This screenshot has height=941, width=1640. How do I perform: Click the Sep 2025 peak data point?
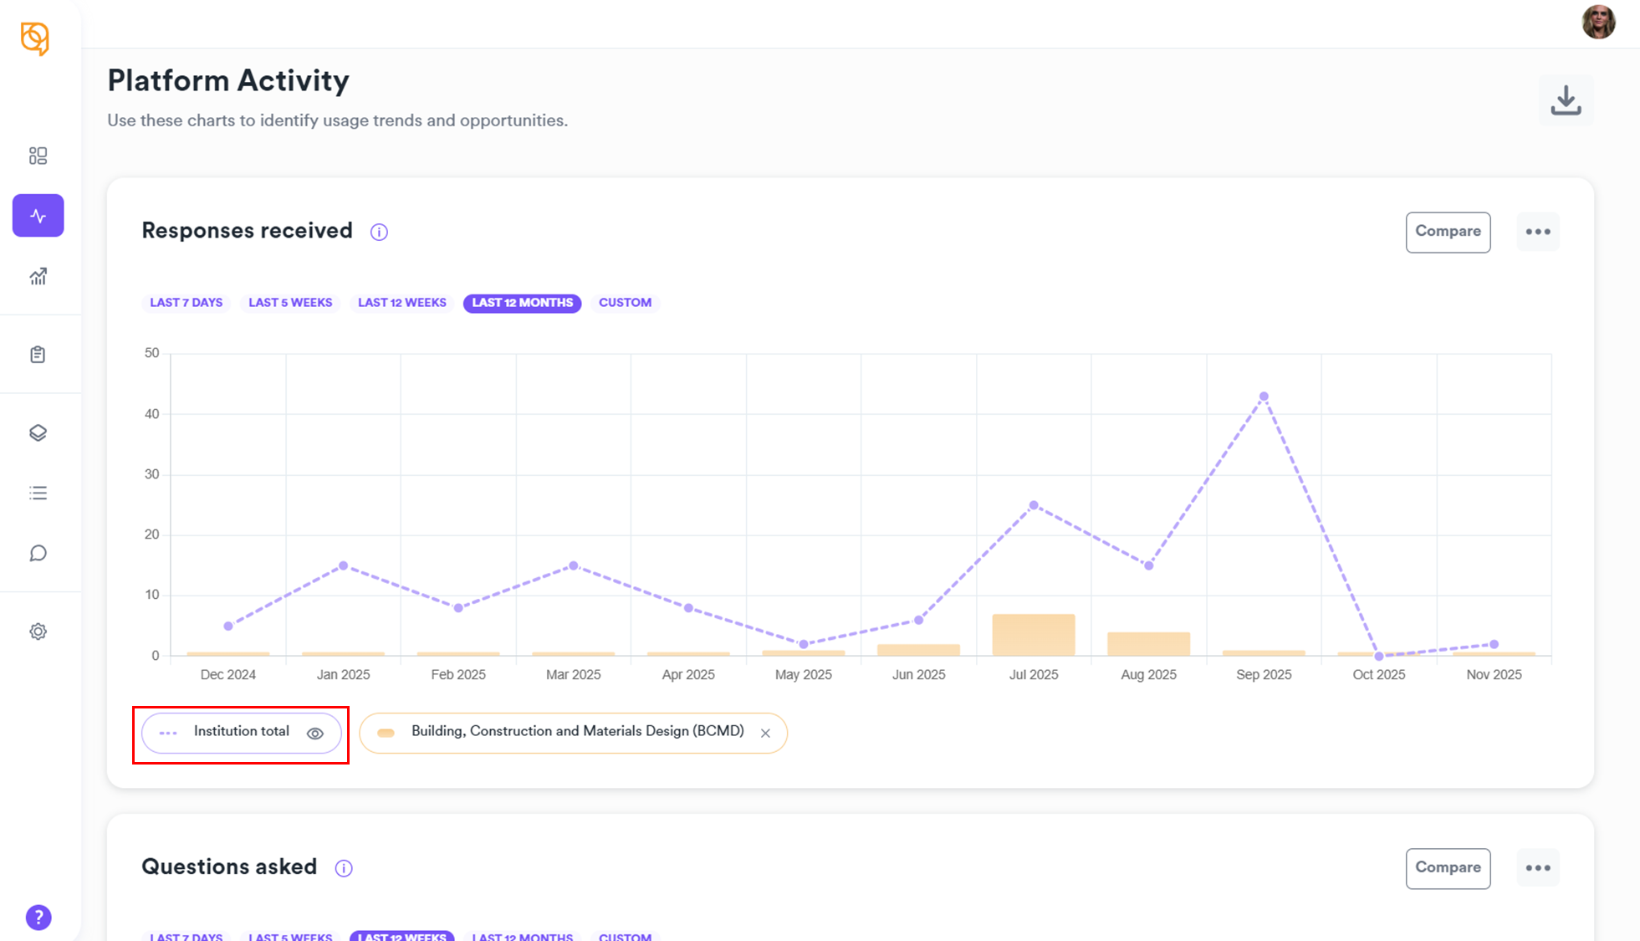[x=1264, y=396]
